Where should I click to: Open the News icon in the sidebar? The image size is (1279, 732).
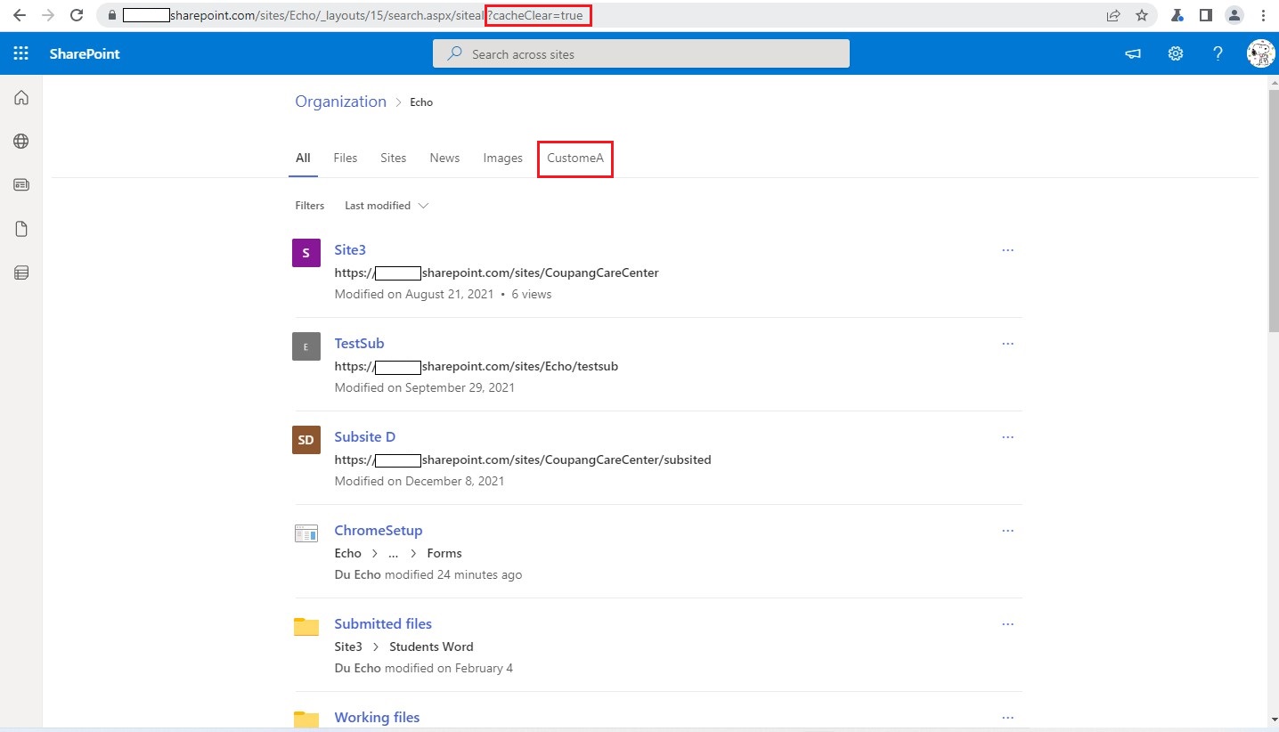pos(20,184)
